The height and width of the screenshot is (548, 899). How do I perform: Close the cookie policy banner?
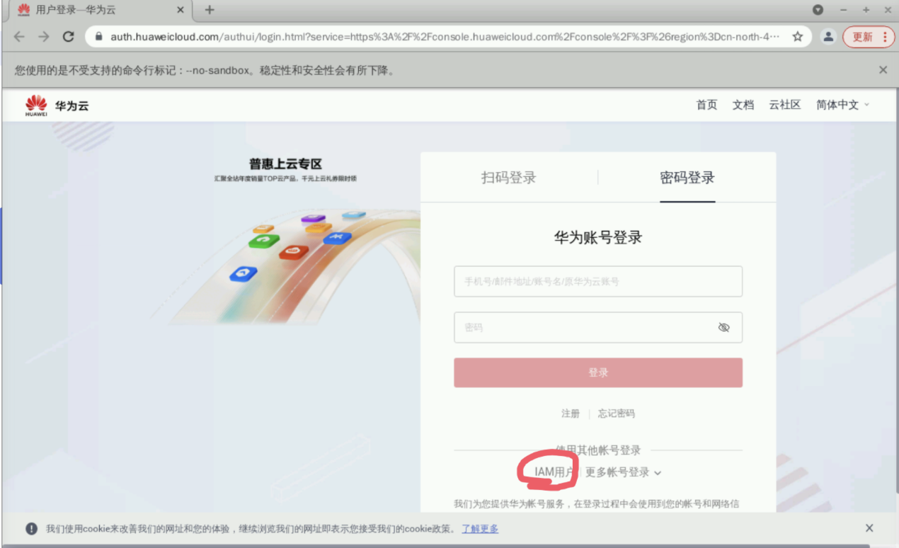coord(869,528)
